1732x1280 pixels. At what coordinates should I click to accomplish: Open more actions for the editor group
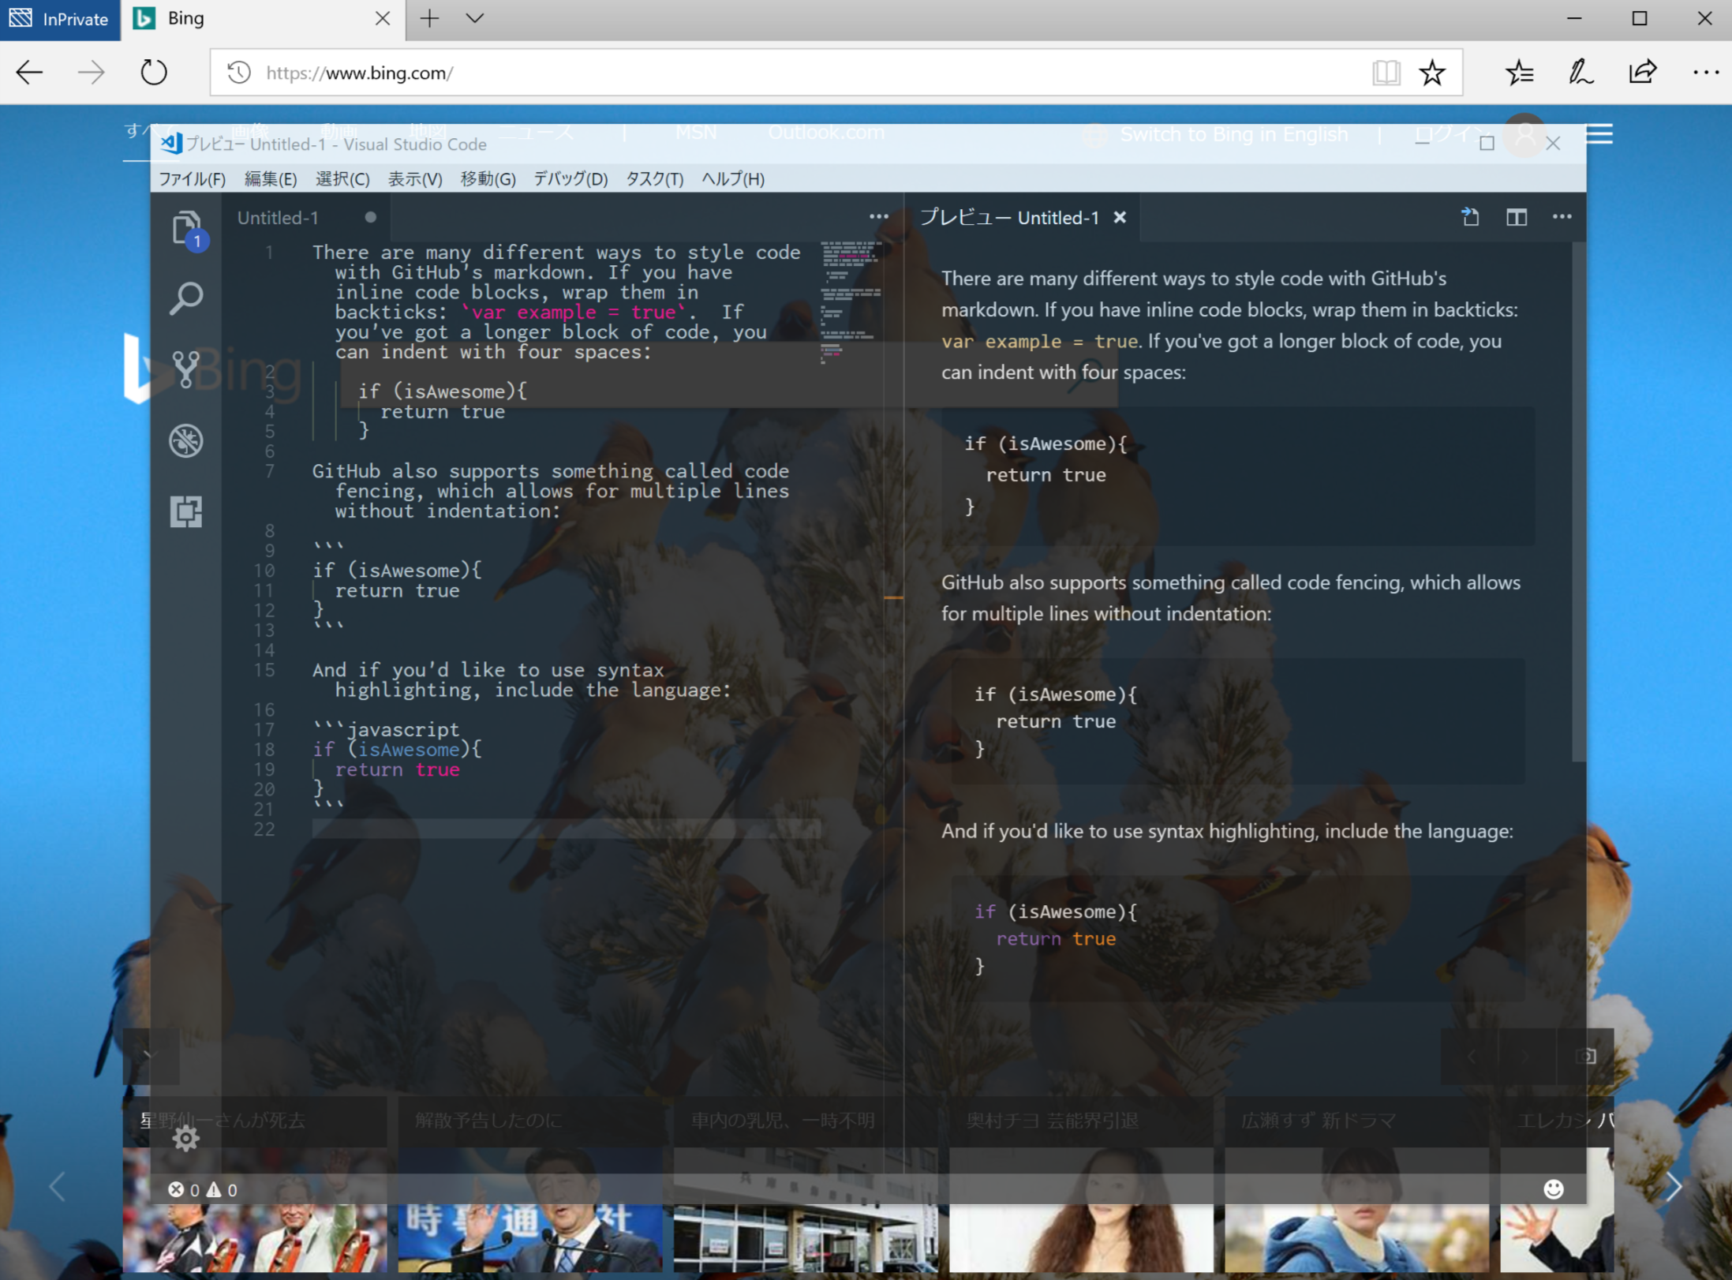[881, 215]
